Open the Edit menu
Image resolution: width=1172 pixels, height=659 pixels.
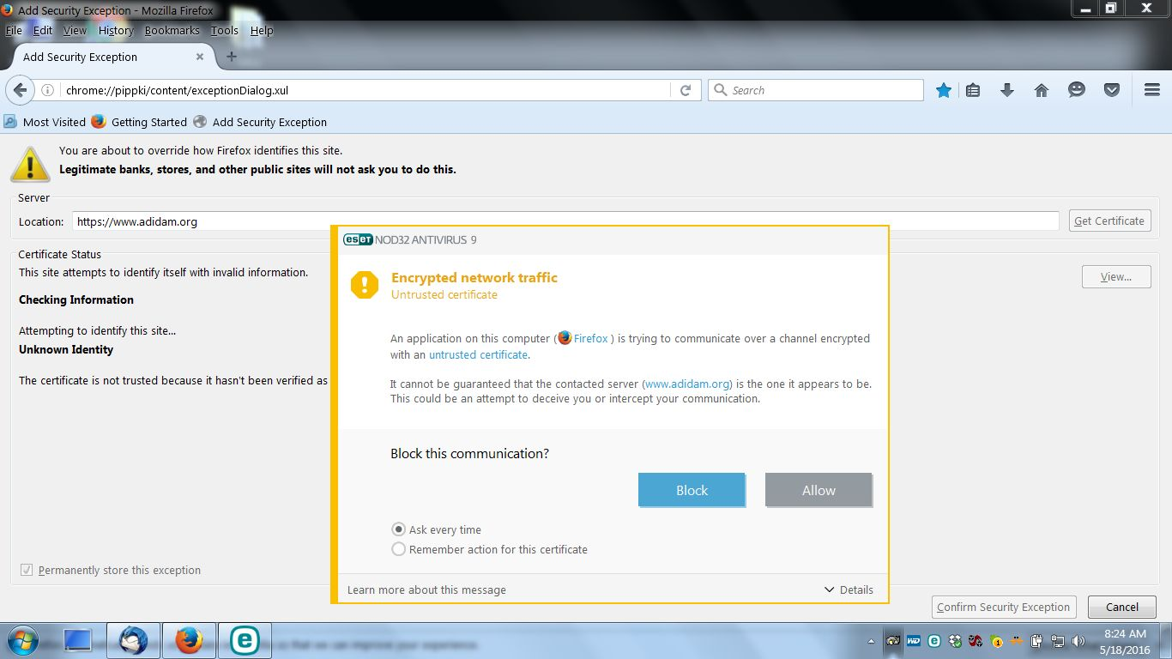click(x=43, y=30)
